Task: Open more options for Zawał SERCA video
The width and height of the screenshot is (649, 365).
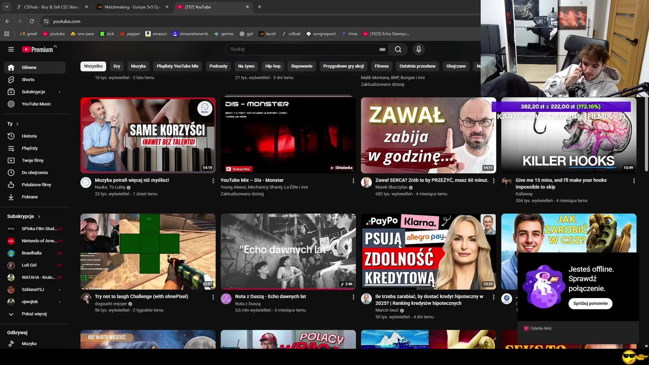Action: [x=494, y=180]
